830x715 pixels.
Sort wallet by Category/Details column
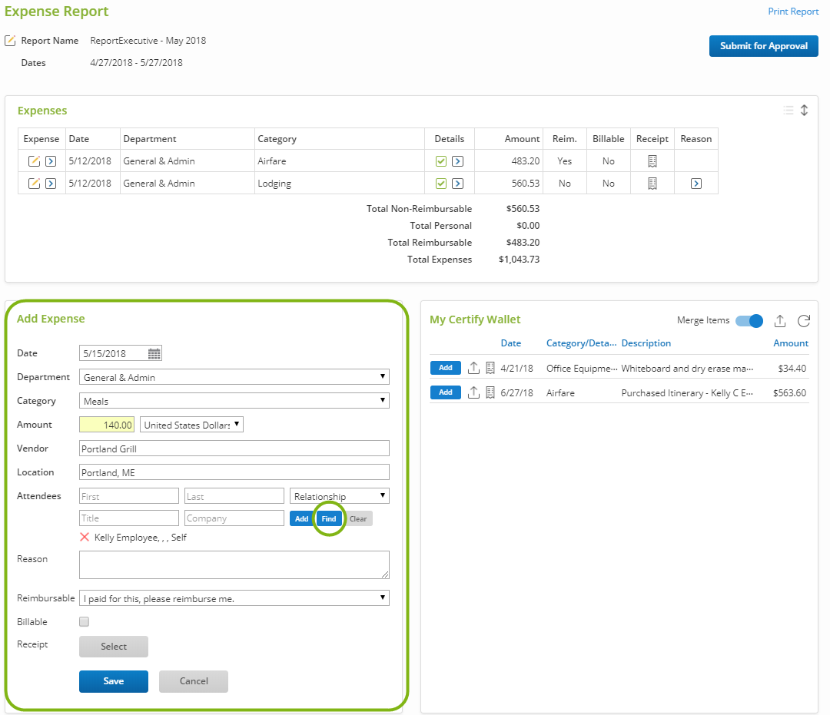coord(581,343)
